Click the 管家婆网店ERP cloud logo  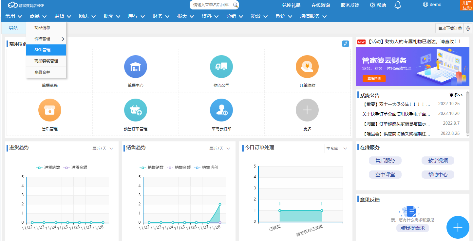[x=26, y=5]
